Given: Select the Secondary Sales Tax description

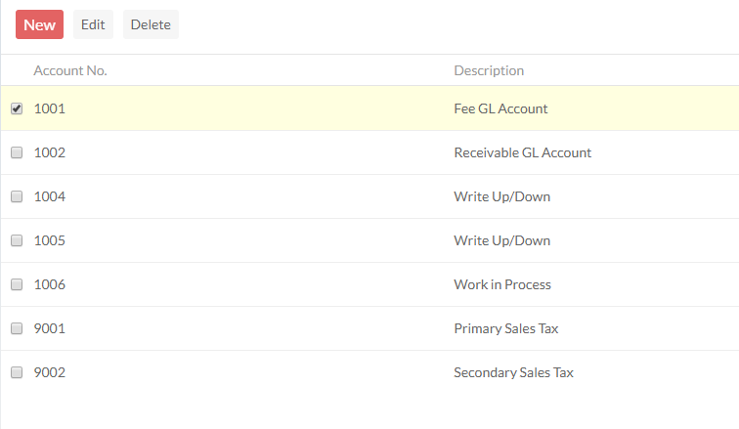Looking at the screenshot, I should (513, 373).
